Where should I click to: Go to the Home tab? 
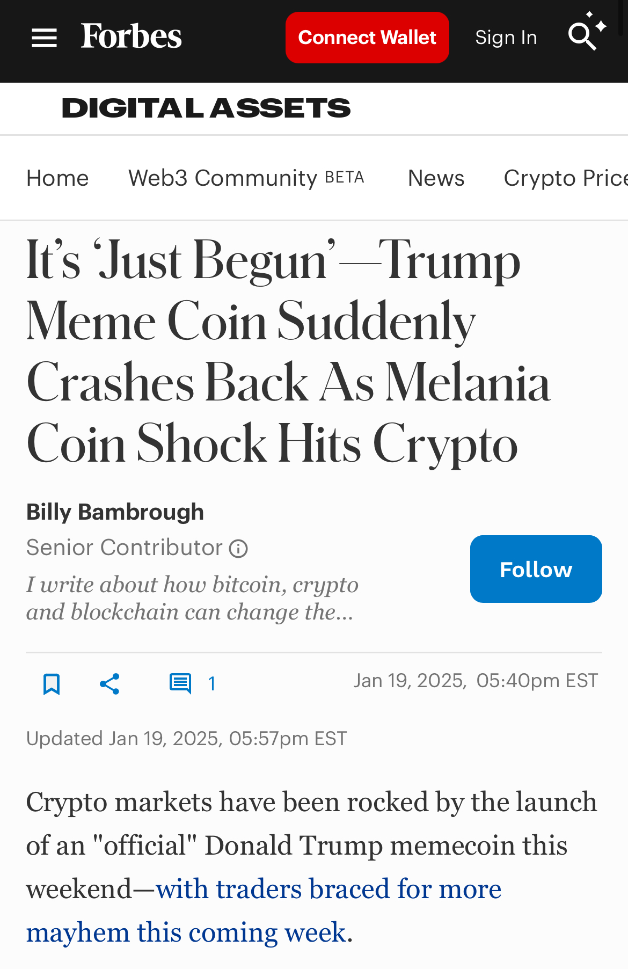click(57, 178)
